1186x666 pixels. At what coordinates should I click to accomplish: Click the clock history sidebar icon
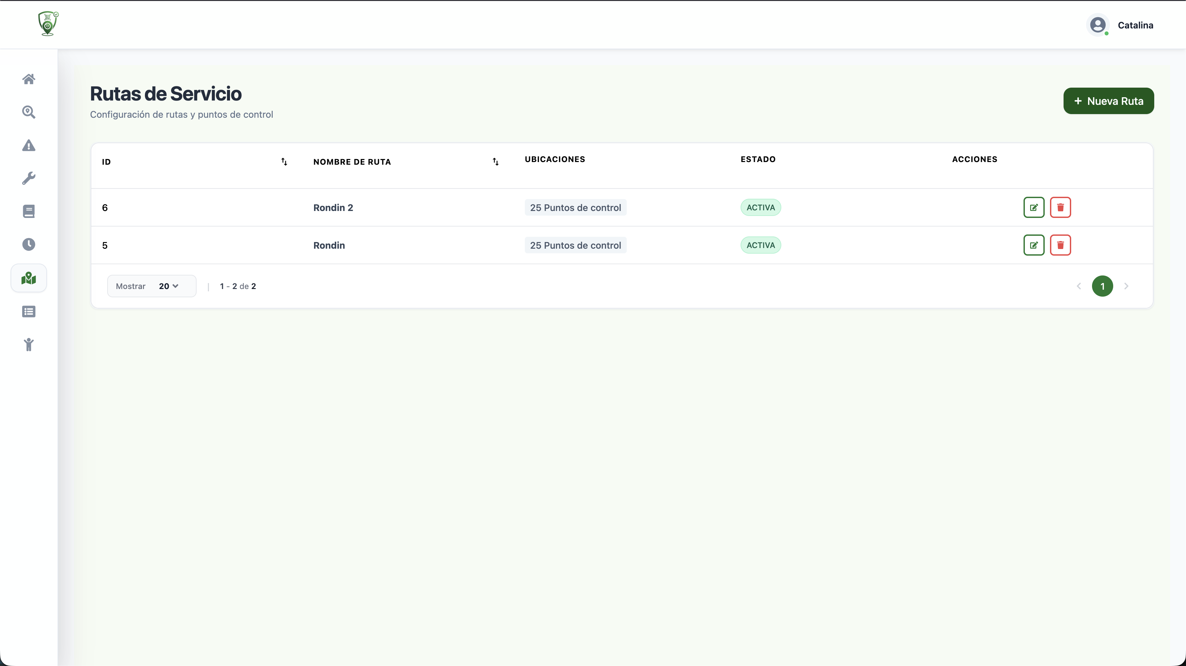tap(28, 244)
